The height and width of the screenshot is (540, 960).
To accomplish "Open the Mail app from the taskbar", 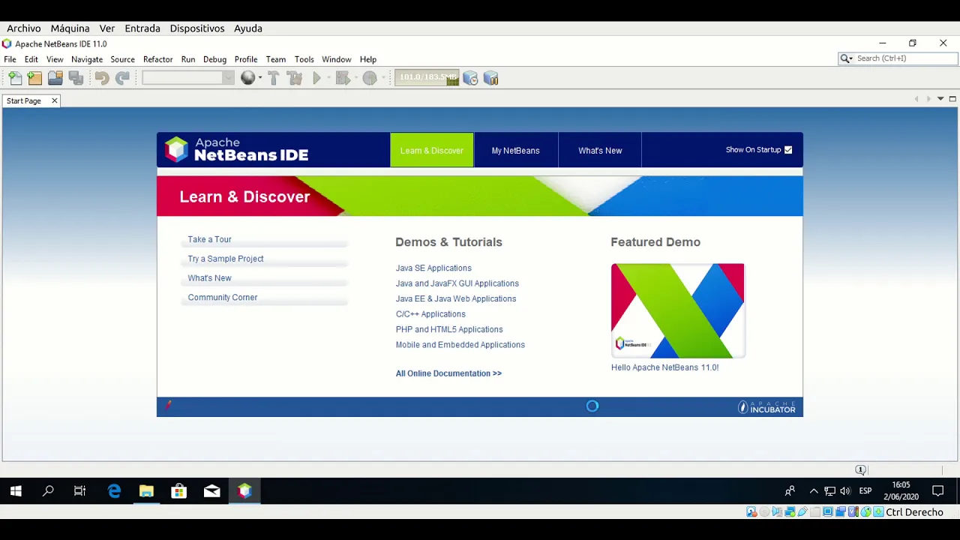I will point(211,491).
